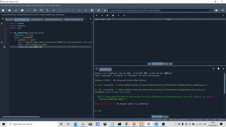Switch to the Help pane tab
This screenshot has height=127, width=226.
149,64
